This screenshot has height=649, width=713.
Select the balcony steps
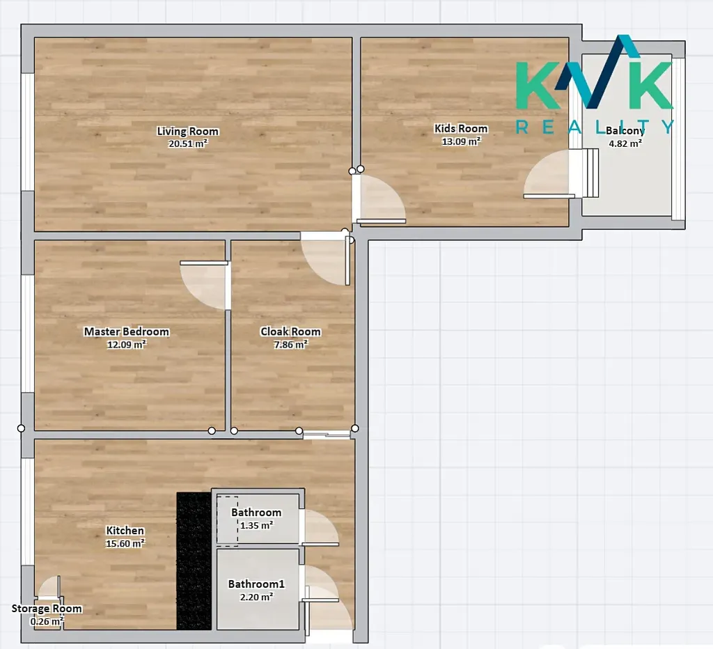click(x=589, y=173)
